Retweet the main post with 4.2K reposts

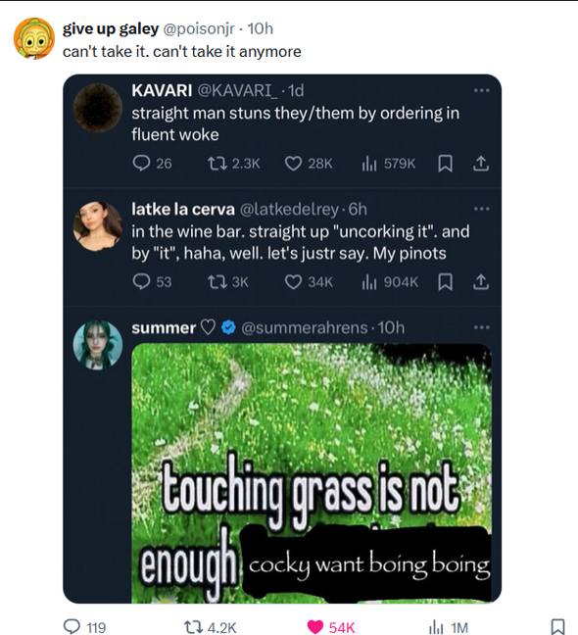click(193, 627)
